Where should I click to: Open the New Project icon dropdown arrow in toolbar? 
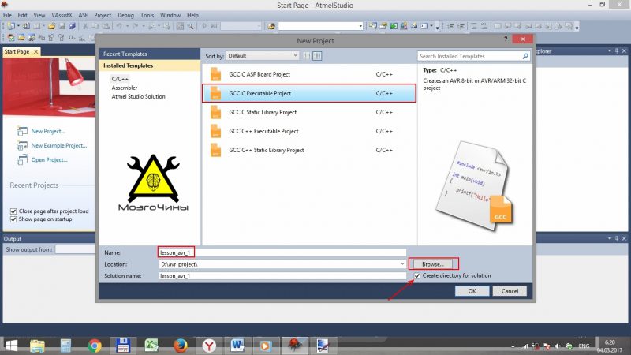18,26
